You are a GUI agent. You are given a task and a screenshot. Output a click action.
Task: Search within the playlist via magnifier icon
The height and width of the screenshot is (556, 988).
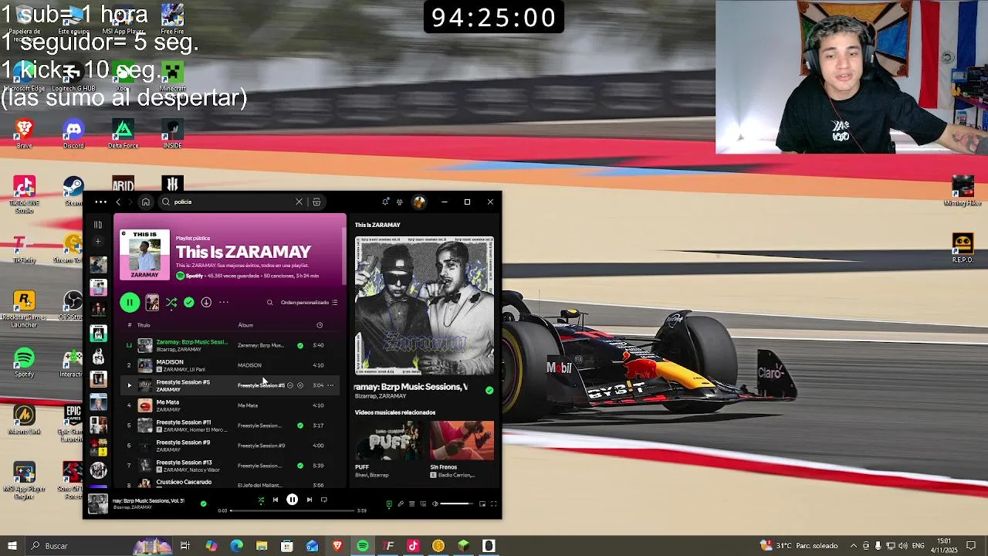(x=269, y=303)
